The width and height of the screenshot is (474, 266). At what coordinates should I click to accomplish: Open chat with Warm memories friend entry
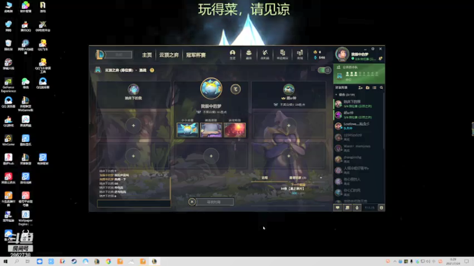tap(358, 148)
